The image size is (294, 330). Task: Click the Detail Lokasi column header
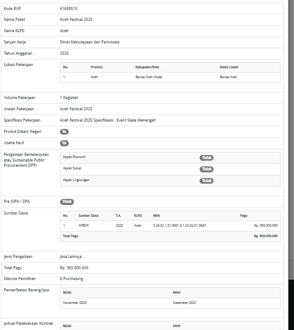point(229,67)
